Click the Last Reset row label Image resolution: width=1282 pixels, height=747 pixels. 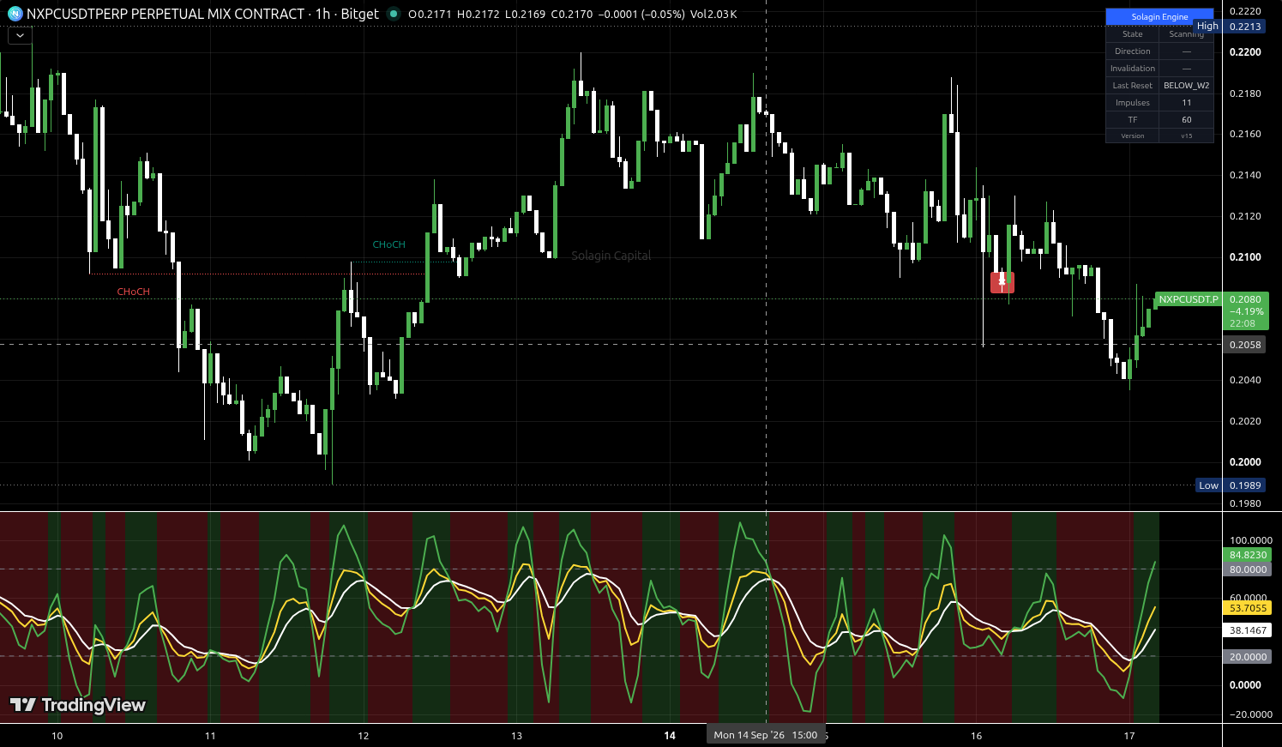[1133, 86]
